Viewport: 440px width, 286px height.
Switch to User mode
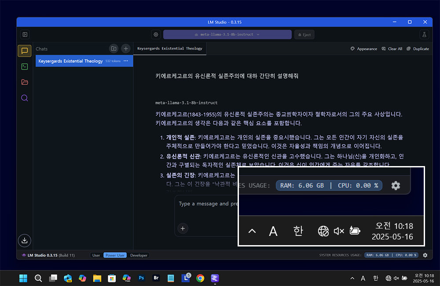pyautogui.click(x=96, y=255)
